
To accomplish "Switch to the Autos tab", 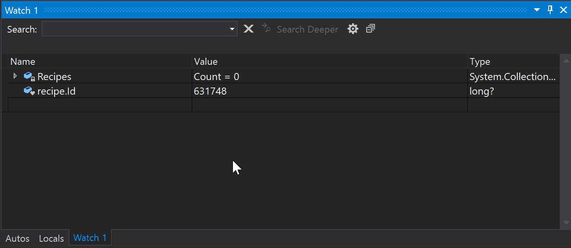I will click(18, 238).
